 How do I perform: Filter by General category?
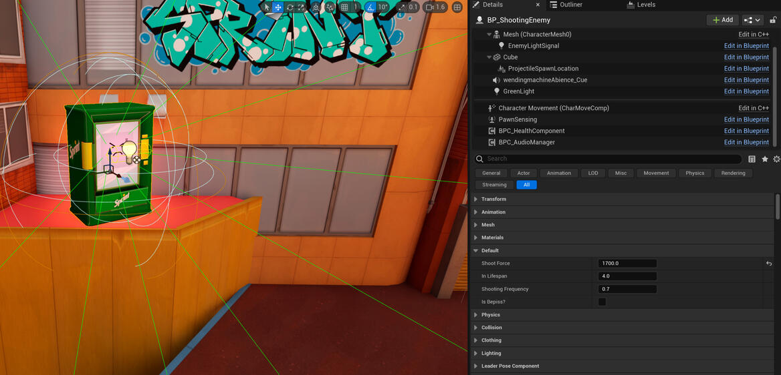(491, 173)
